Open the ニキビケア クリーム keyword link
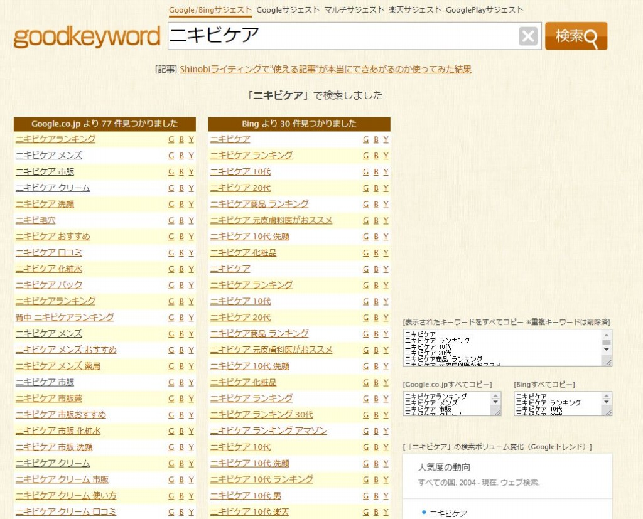Viewport: 643px width, 519px height. [x=51, y=187]
